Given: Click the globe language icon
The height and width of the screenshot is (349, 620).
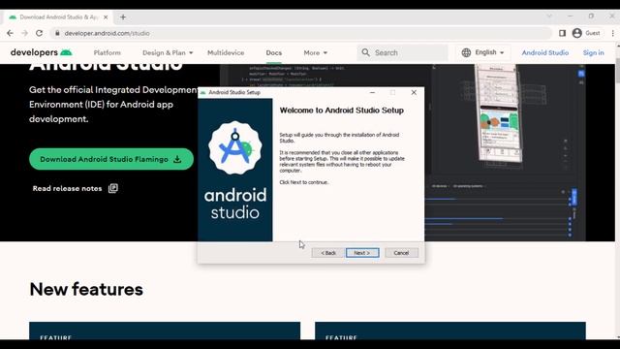Looking at the screenshot, I should coord(466,52).
